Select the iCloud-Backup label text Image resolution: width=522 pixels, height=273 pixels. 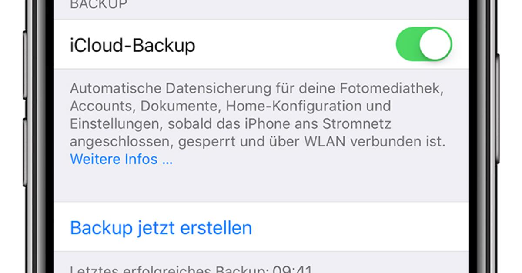[x=132, y=45]
